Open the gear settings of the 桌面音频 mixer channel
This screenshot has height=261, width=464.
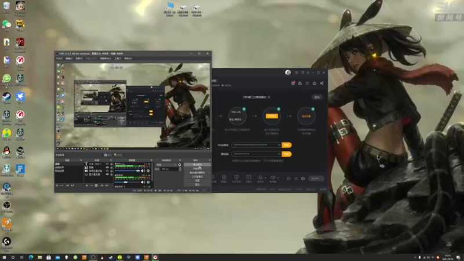(148, 182)
